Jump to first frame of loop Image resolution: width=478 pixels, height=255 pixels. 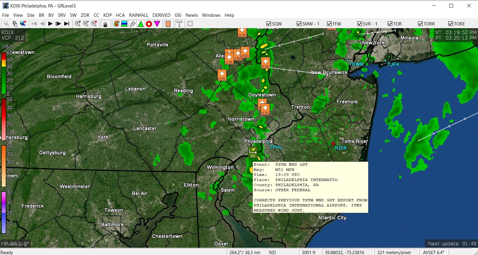(x=34, y=24)
